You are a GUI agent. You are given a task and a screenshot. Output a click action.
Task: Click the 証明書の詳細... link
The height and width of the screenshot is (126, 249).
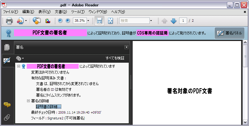tap(49, 107)
